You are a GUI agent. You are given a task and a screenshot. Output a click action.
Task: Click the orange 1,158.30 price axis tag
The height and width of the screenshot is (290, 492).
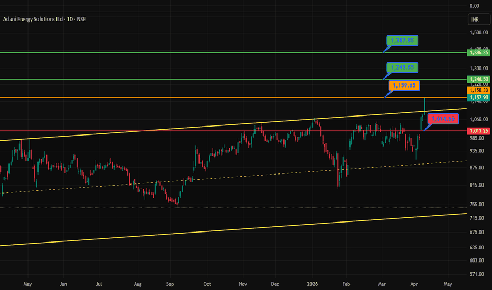tap(478, 90)
